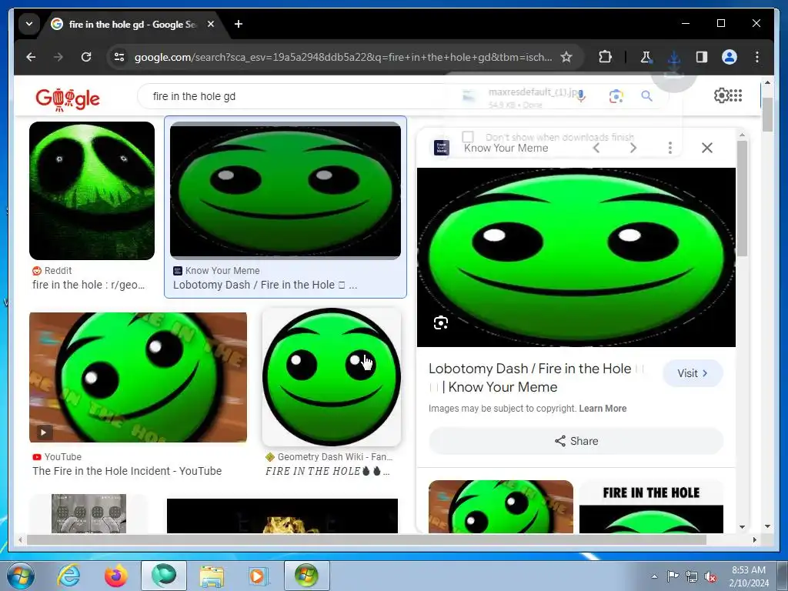Open preview panel three-dot options
Image resolution: width=788 pixels, height=591 pixels.
pos(670,148)
